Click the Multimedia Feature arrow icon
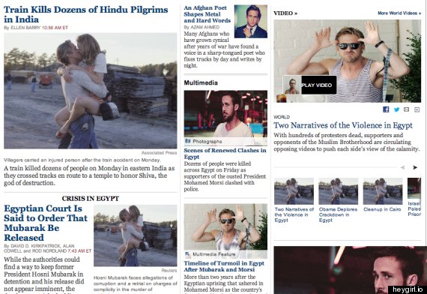The height and width of the screenshot is (294, 427). pos(188,254)
